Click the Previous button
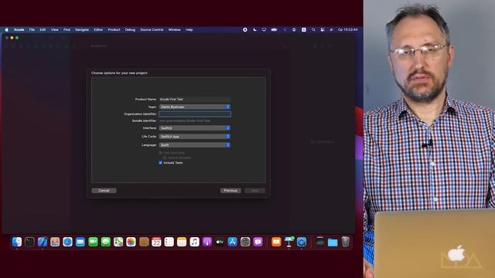 click(x=230, y=191)
